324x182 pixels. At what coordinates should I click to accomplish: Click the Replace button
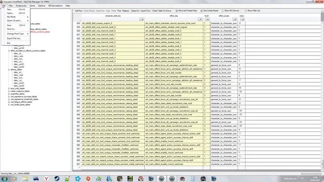(126, 11)
